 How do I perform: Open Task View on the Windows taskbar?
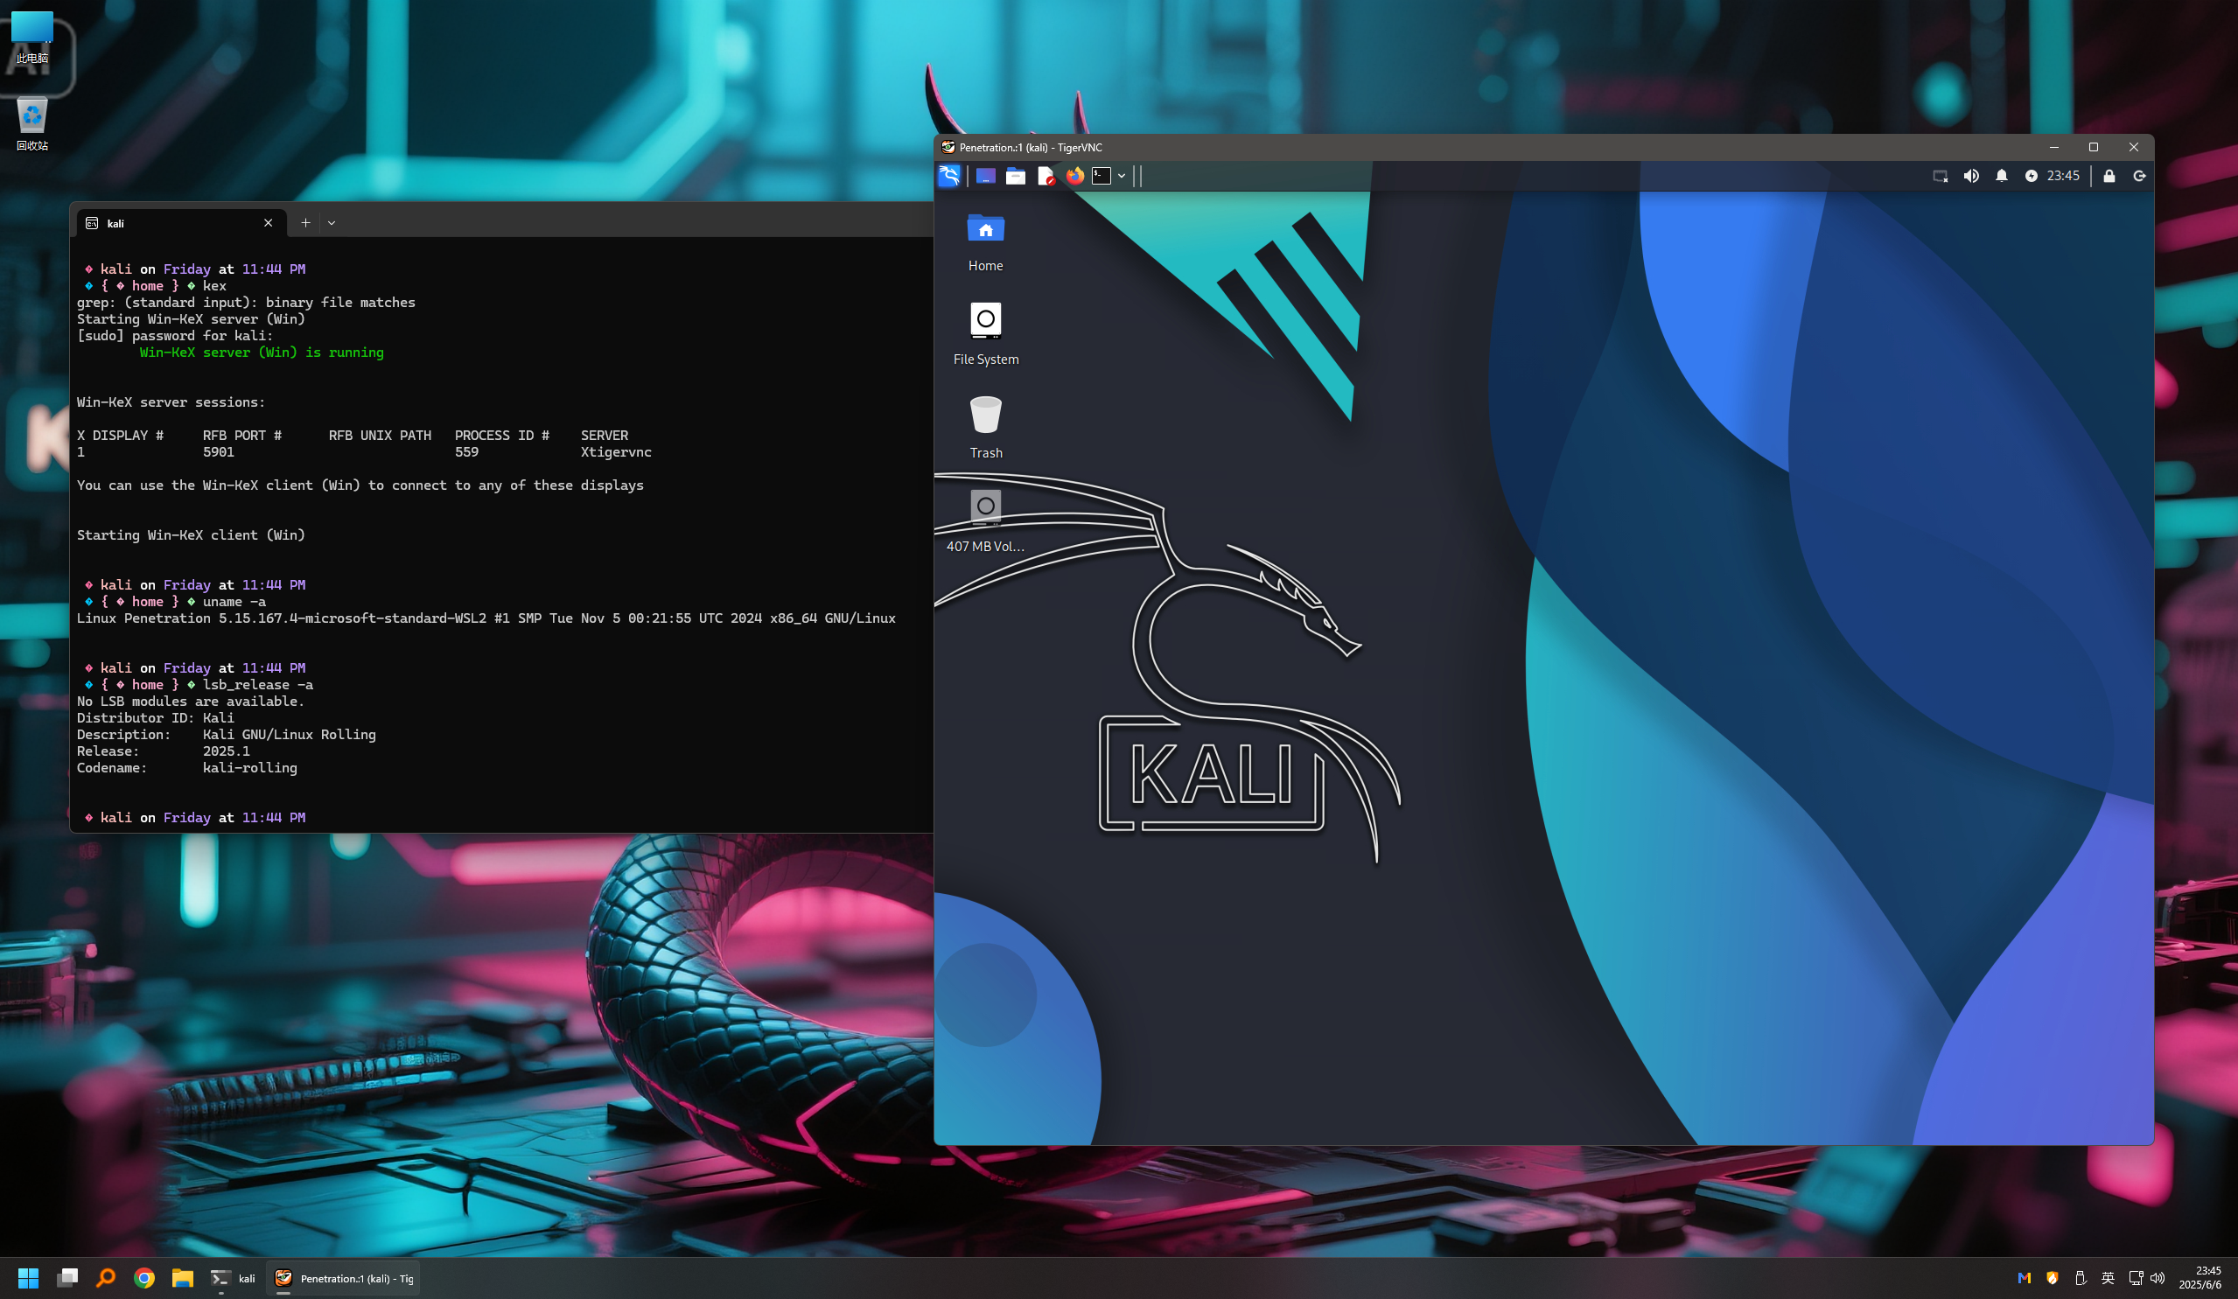(x=67, y=1278)
